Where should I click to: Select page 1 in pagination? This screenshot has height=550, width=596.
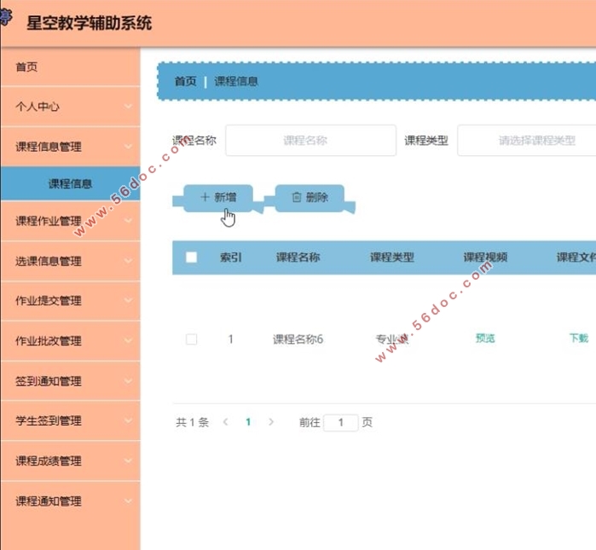click(248, 422)
